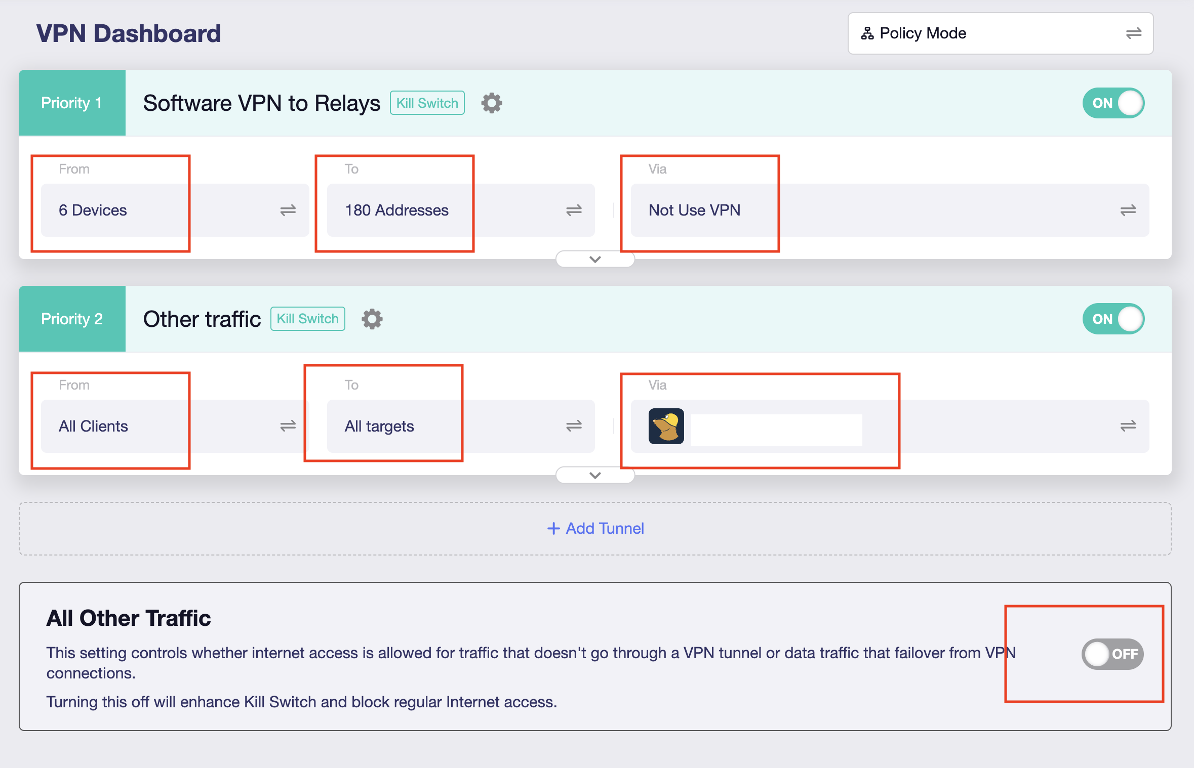
Task: Expand details under Priority 1 tunnel
Action: point(595,260)
